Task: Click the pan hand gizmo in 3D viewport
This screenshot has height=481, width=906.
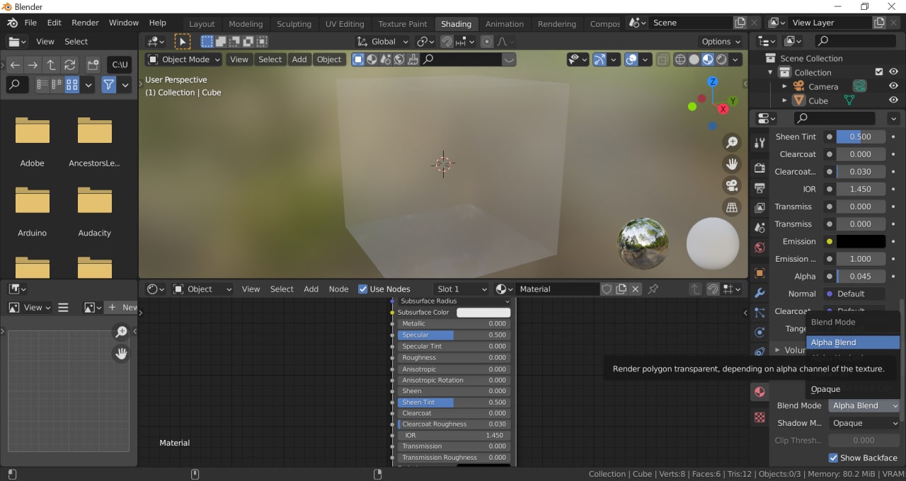Action: [732, 164]
